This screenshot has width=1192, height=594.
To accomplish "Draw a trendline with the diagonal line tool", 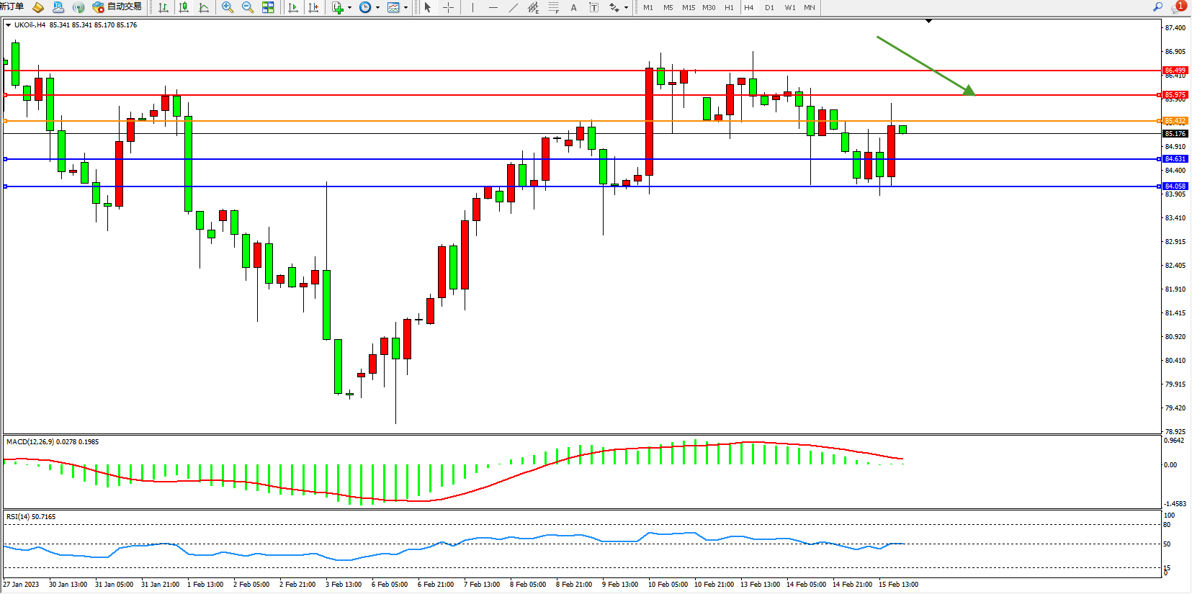I will point(513,7).
